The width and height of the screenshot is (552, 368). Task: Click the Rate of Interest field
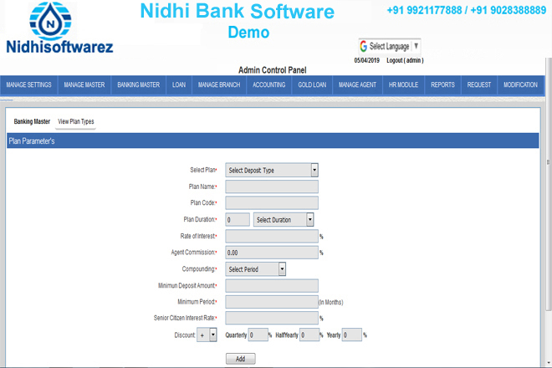272,236
